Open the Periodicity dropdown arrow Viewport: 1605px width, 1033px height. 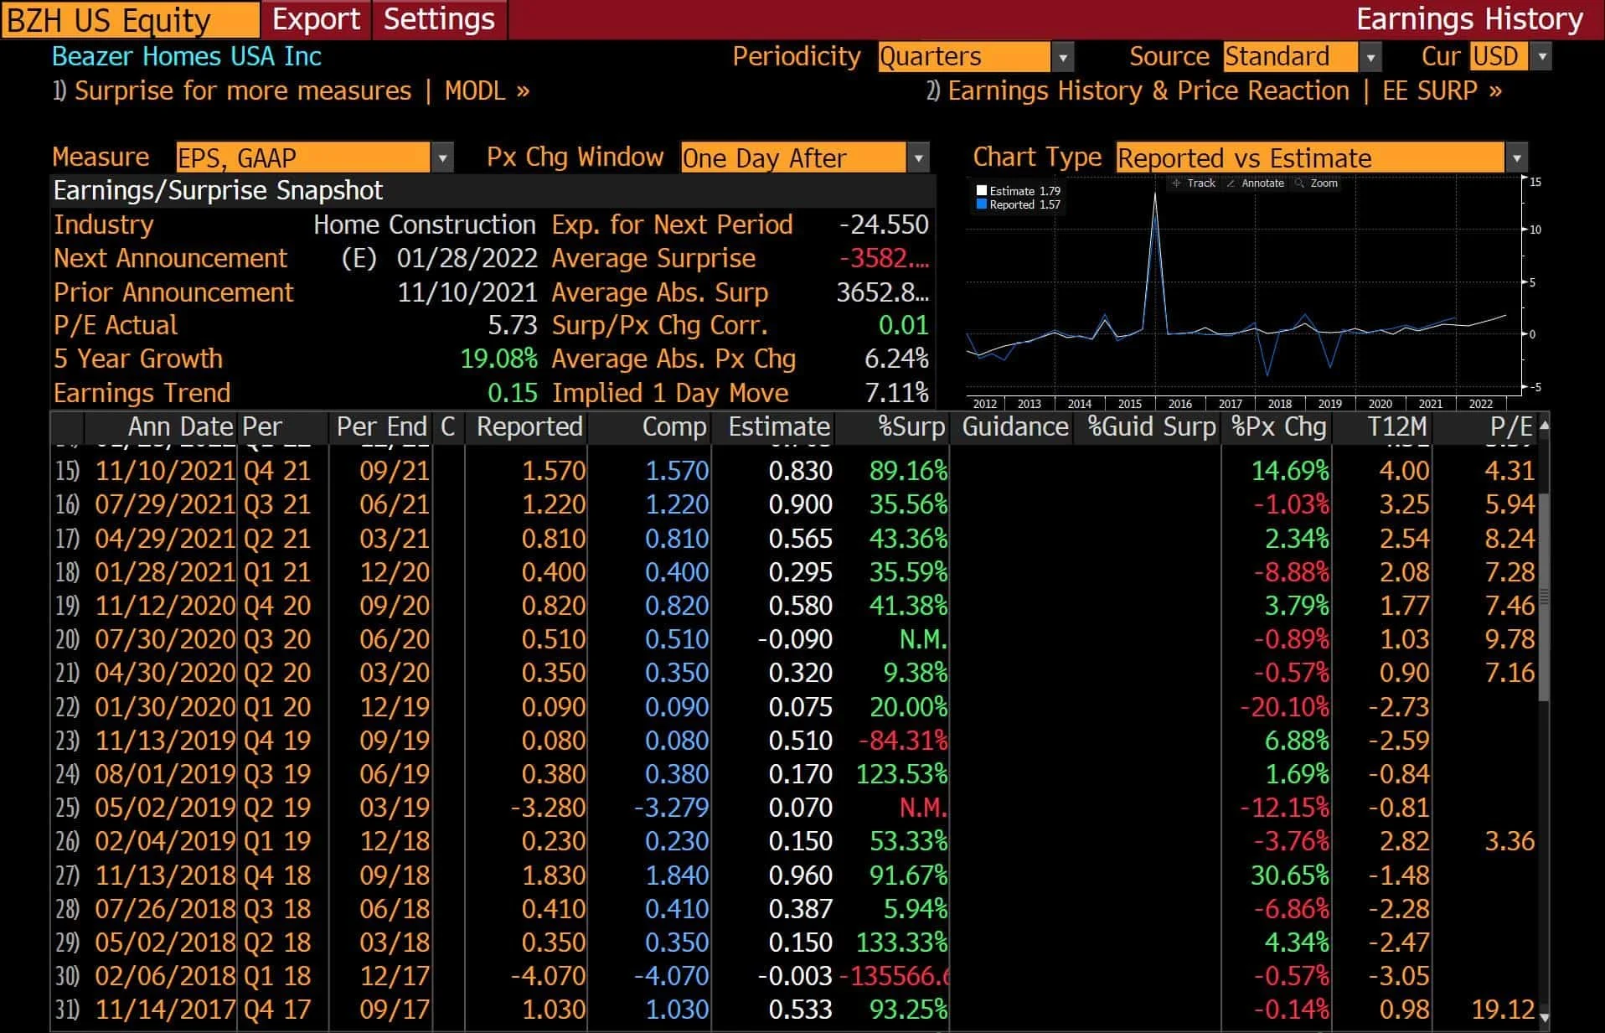pos(1063,57)
